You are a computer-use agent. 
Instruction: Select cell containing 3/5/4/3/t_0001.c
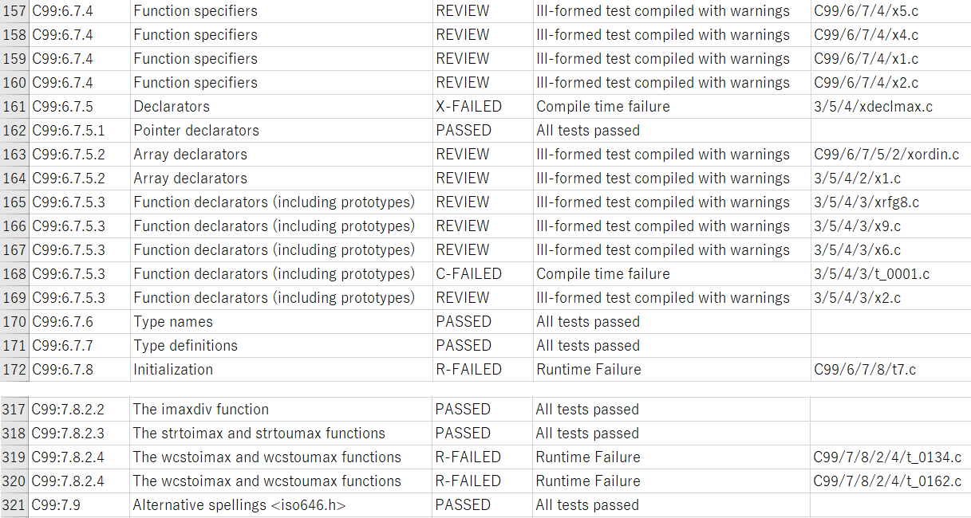coord(871,274)
